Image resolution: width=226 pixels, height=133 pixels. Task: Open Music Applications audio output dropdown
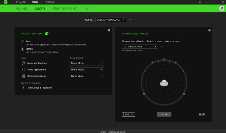tap(87, 63)
